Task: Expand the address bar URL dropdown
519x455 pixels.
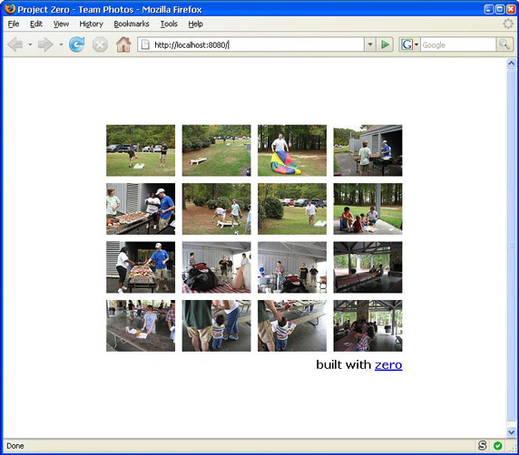Action: pos(370,44)
